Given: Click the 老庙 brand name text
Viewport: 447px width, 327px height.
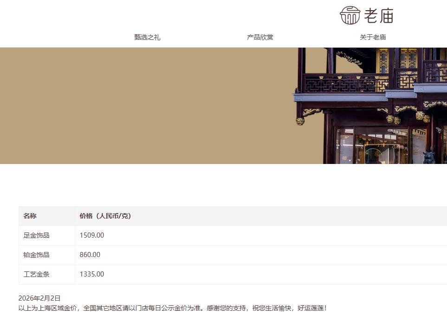Looking at the screenshot, I should point(379,16).
